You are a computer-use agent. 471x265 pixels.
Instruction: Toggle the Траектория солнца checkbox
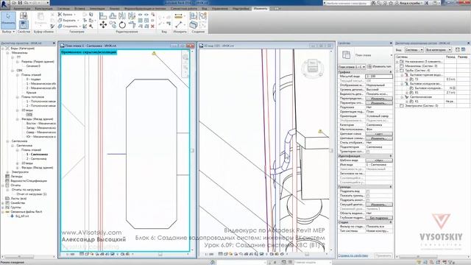(x=368, y=152)
